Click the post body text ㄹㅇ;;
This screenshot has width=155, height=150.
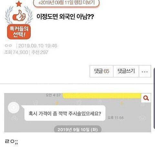coord(12,142)
